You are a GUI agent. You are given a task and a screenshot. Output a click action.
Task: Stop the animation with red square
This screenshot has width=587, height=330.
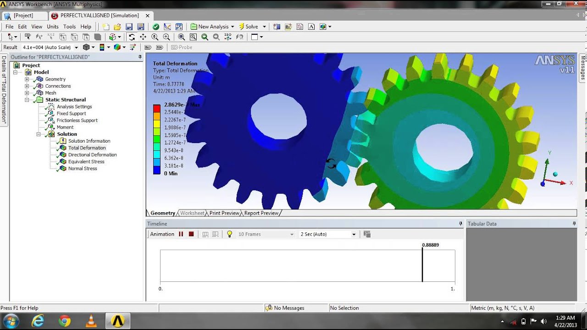[191, 234]
